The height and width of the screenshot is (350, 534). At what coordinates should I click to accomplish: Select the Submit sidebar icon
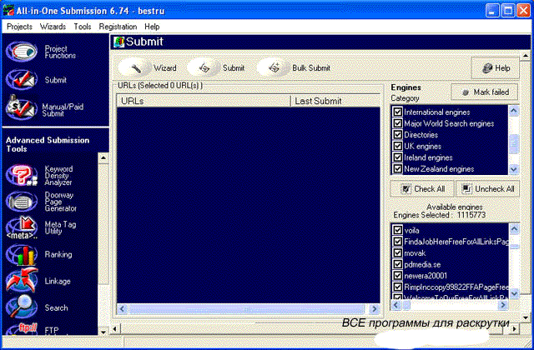[22, 80]
